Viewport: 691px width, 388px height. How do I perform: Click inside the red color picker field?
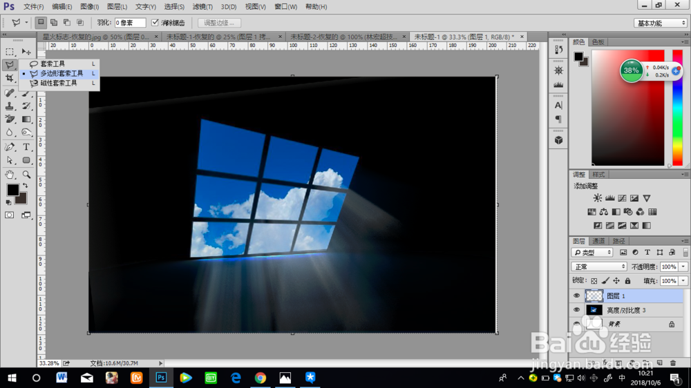pos(627,108)
